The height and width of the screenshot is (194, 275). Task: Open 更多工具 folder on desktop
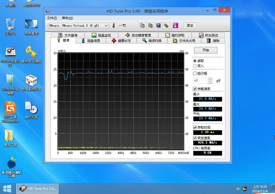click(x=10, y=138)
